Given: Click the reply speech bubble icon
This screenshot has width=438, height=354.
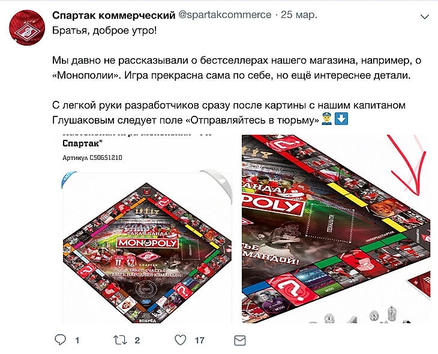Looking at the screenshot, I should pyautogui.click(x=60, y=340).
